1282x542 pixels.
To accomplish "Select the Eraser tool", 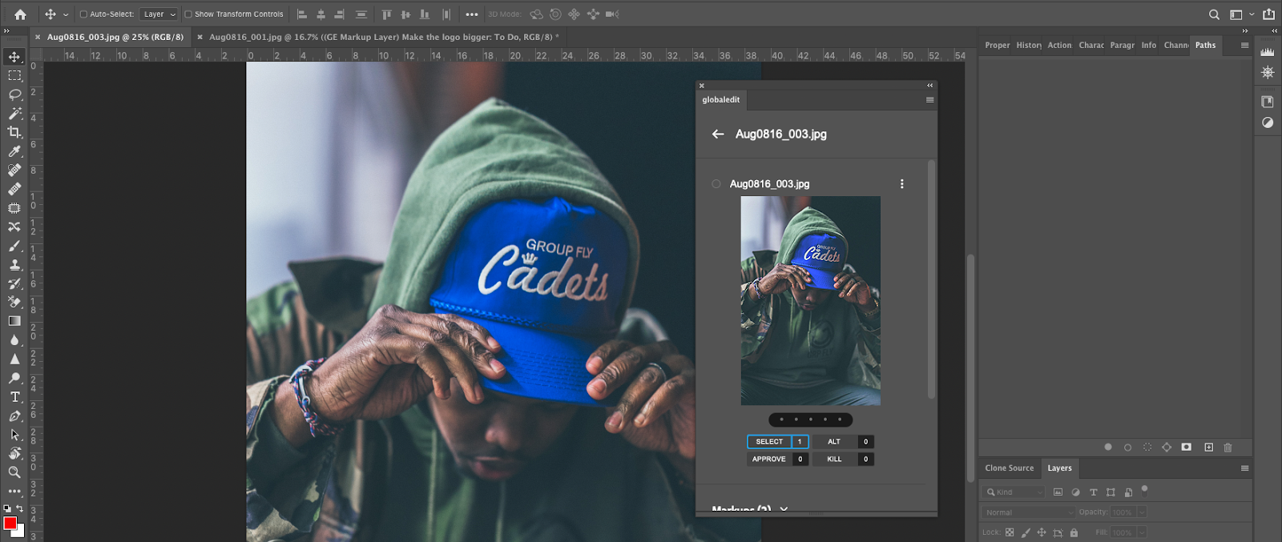I will [14, 303].
